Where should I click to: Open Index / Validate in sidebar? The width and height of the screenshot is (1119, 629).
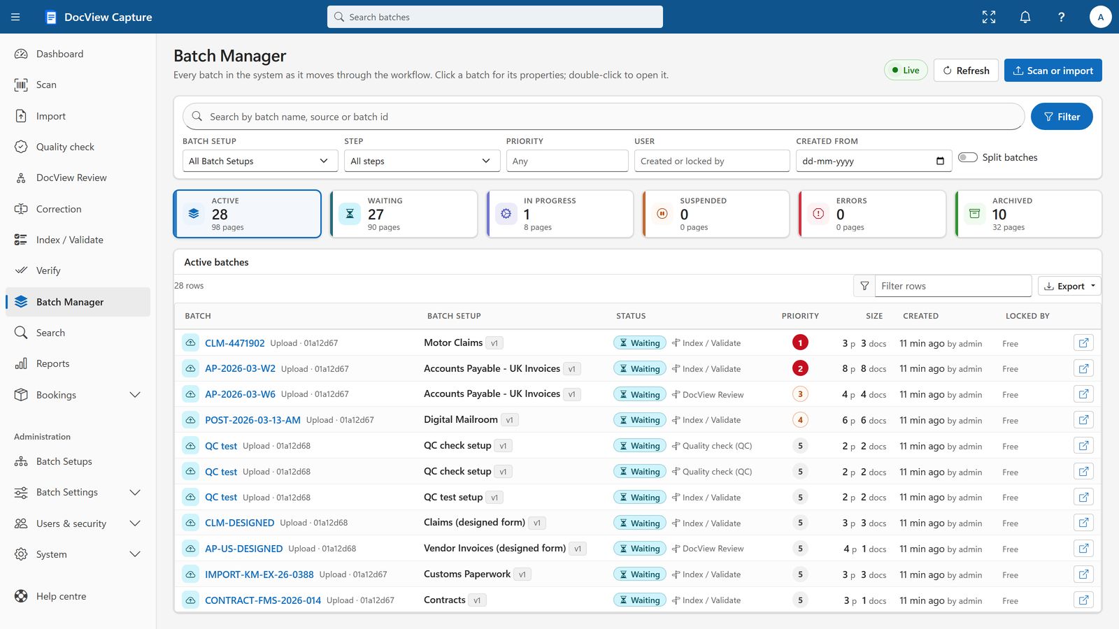78,240
